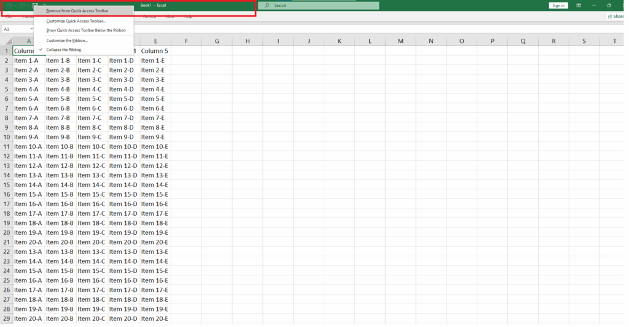
Task: Click the cell reading "Item 10-E"
Action: point(154,147)
